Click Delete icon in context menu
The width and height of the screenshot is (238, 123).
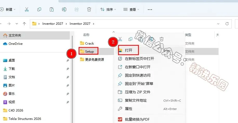(x=162, y=39)
